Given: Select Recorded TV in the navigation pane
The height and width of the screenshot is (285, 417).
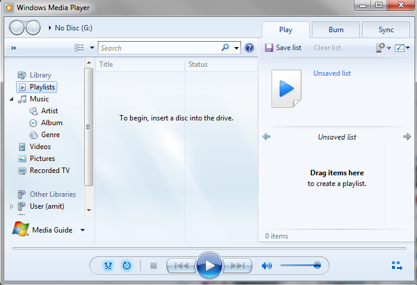Looking at the screenshot, I should click(x=50, y=171).
